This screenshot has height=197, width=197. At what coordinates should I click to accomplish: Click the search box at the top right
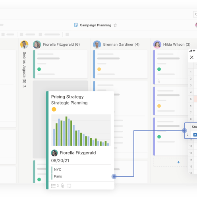[x=195, y=14]
